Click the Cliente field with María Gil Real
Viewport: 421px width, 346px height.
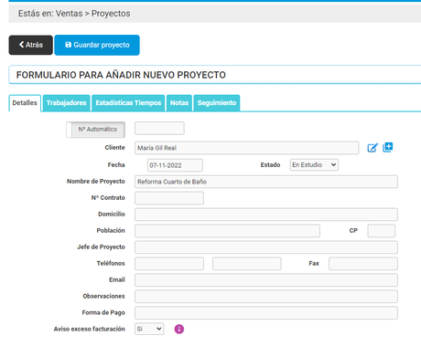[x=247, y=148]
